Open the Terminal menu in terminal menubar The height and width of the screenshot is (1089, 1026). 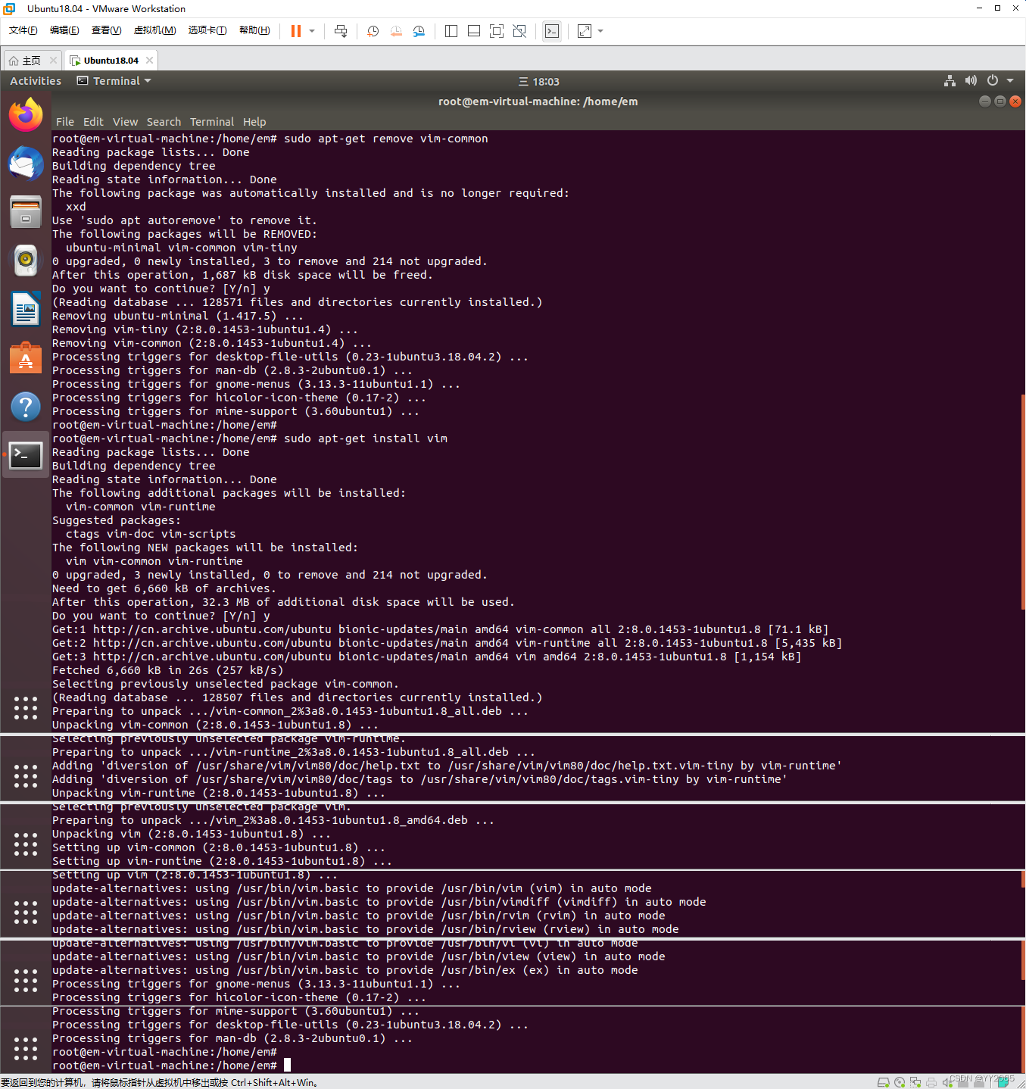(x=212, y=122)
